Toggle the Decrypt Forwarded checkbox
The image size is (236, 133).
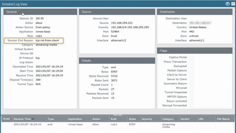[x=191, y=106]
